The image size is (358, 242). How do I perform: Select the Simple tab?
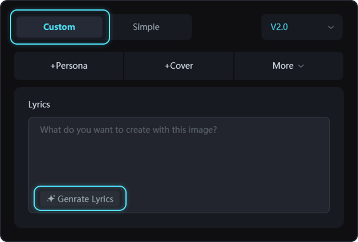tap(146, 27)
